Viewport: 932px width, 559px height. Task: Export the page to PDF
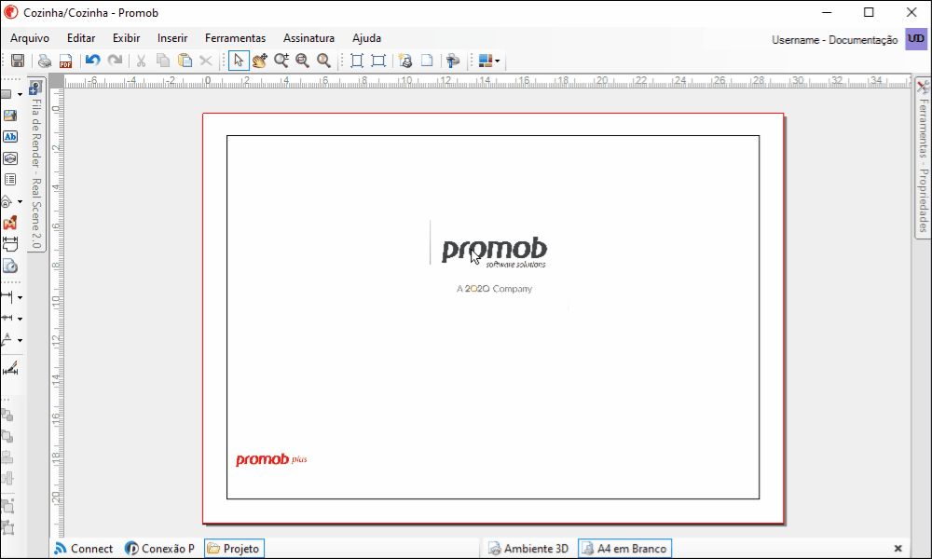(65, 61)
